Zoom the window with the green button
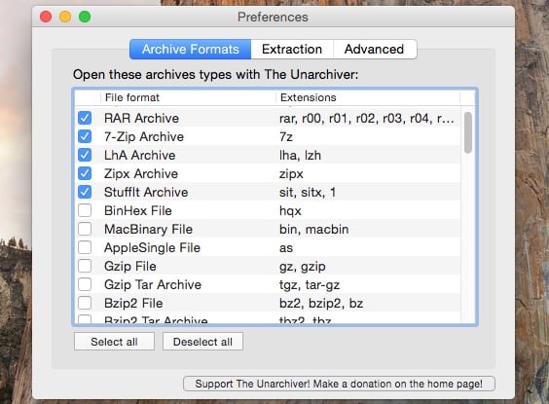 pyautogui.click(x=85, y=17)
